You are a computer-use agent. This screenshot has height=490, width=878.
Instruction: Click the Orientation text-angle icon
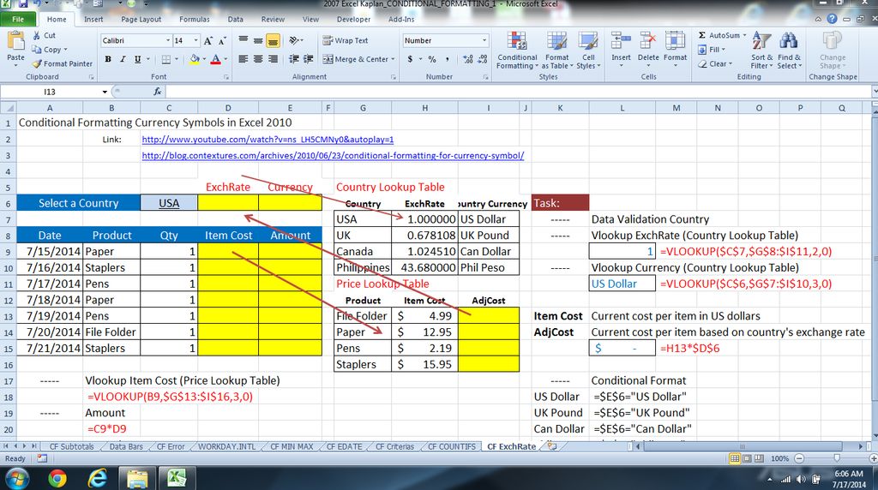(x=295, y=40)
